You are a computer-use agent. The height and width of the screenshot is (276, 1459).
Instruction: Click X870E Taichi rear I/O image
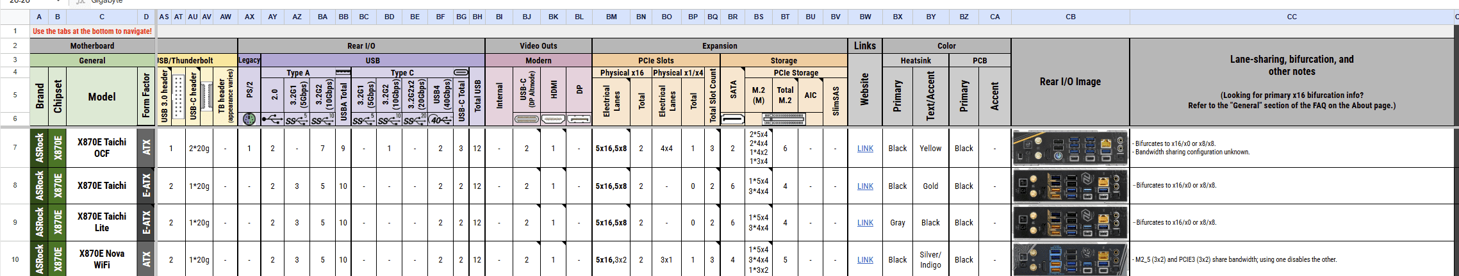1070,186
